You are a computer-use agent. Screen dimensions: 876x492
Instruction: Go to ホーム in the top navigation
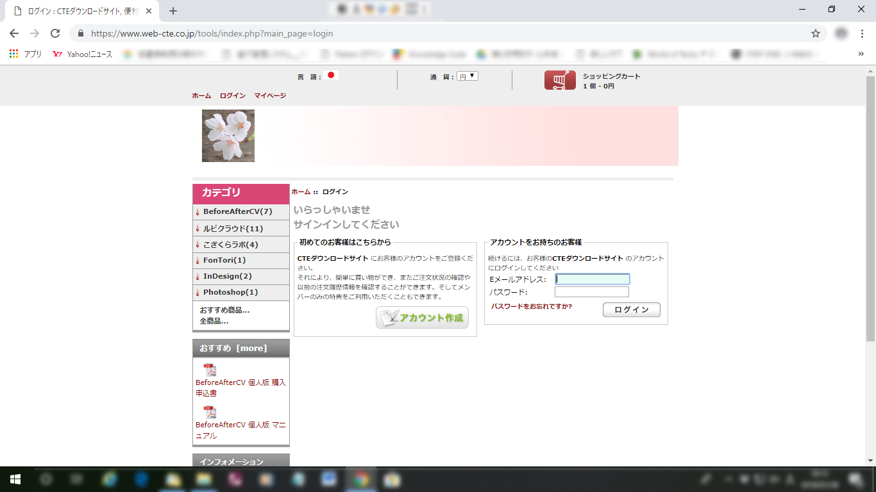[201, 95]
